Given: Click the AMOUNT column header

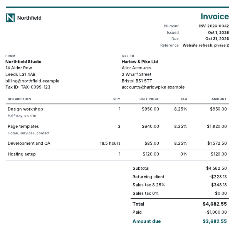Looking at the screenshot, I should (219, 99).
